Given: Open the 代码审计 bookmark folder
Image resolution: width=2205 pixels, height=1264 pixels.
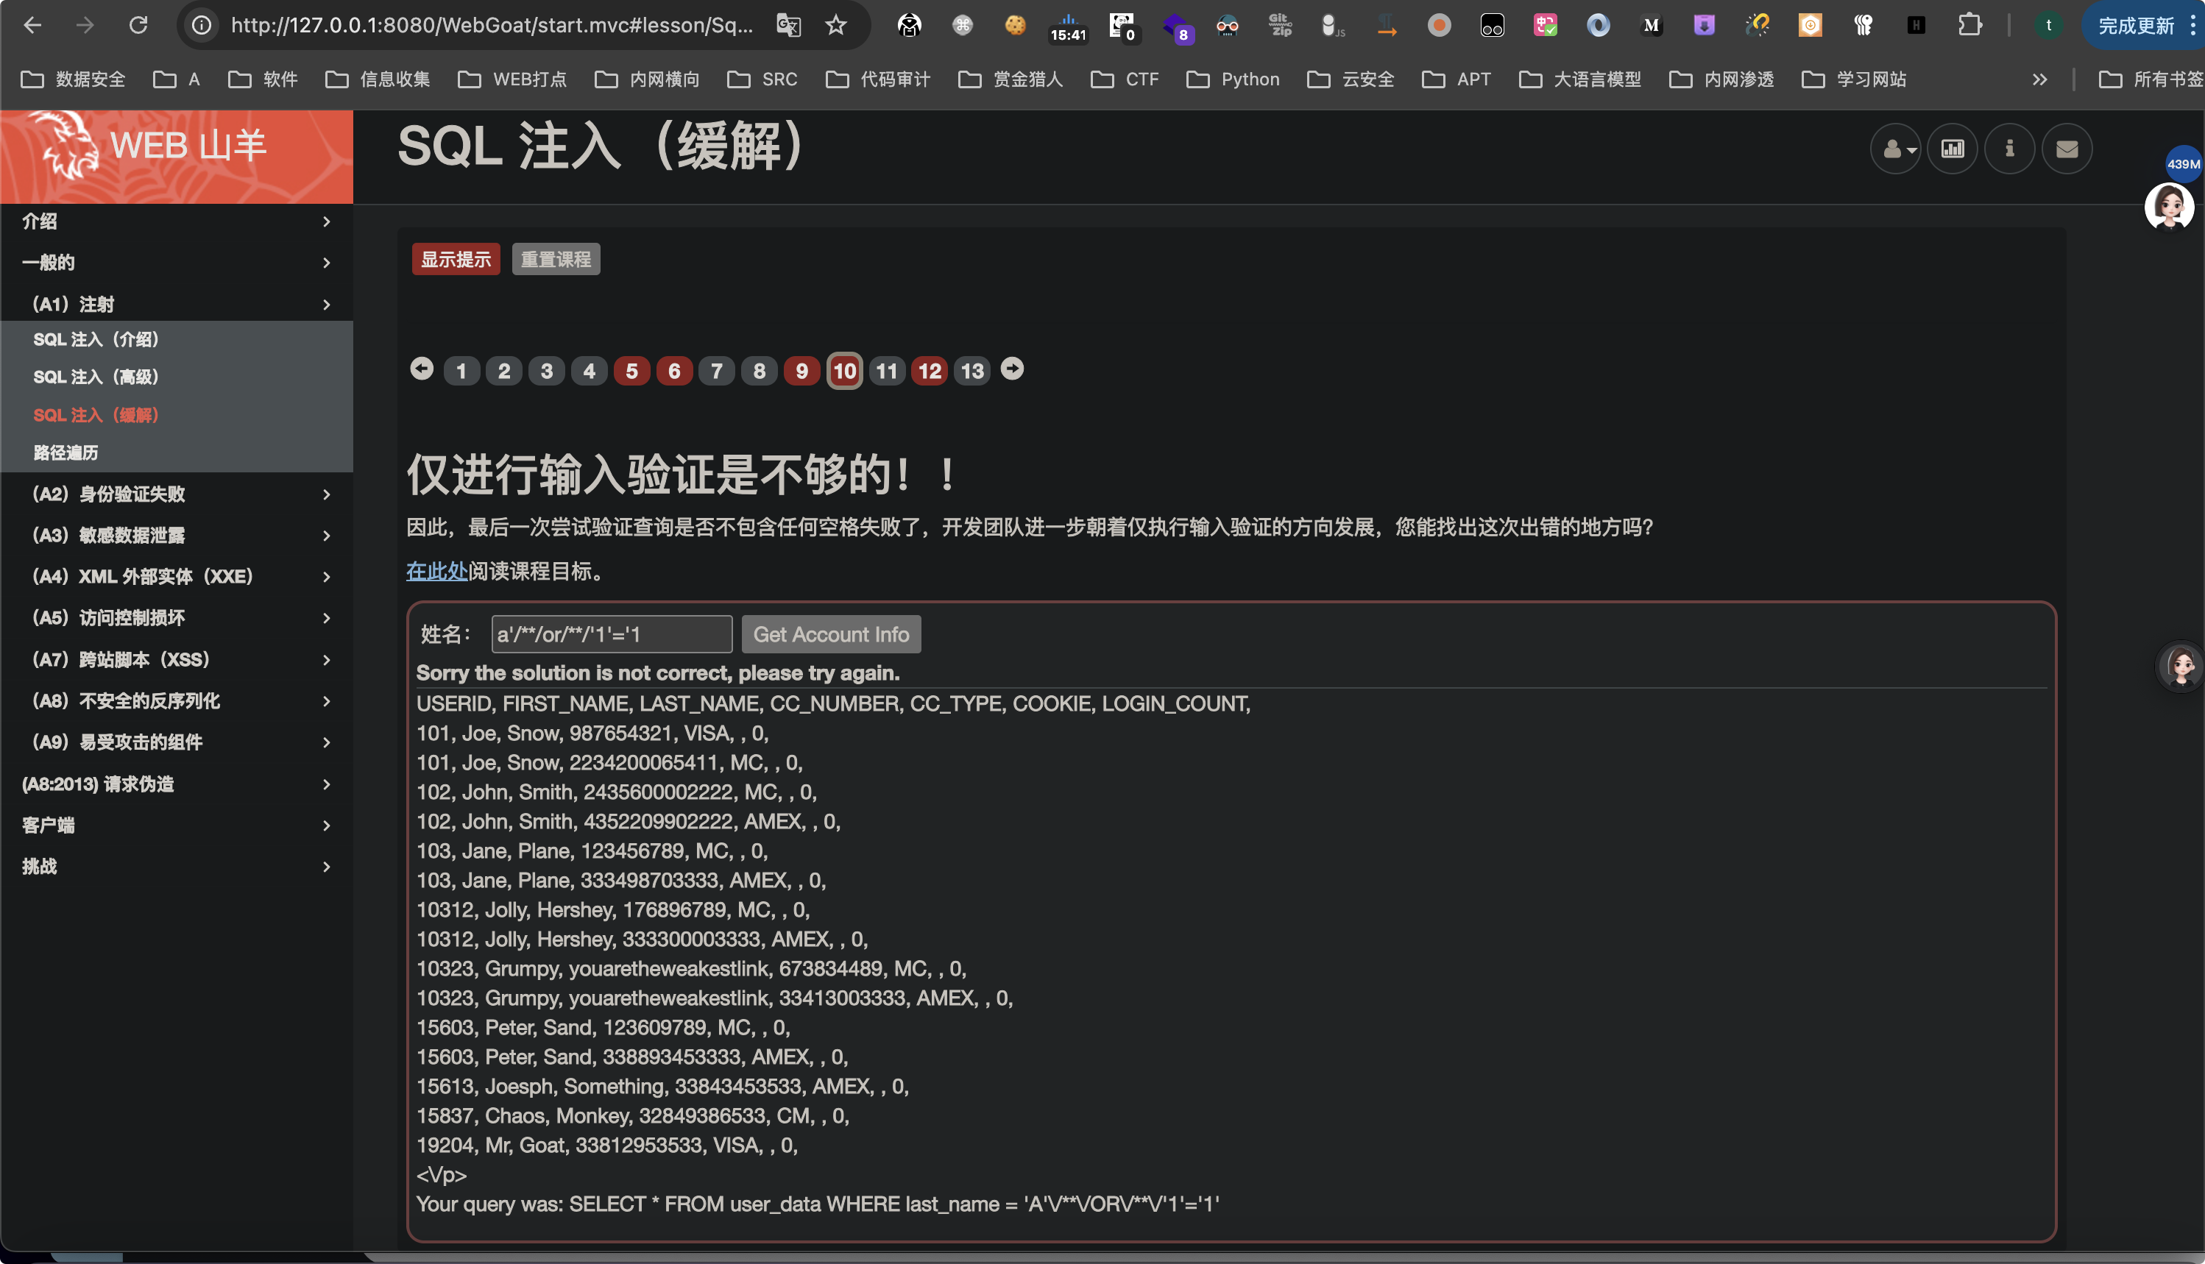Looking at the screenshot, I should (878, 80).
